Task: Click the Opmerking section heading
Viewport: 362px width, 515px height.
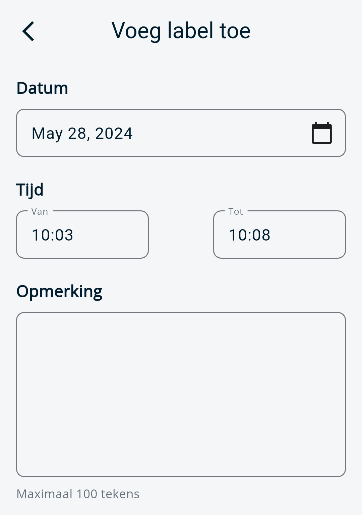Action: (x=59, y=291)
